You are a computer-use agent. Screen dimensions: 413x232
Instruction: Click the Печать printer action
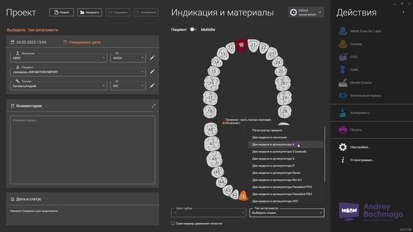coord(350,130)
